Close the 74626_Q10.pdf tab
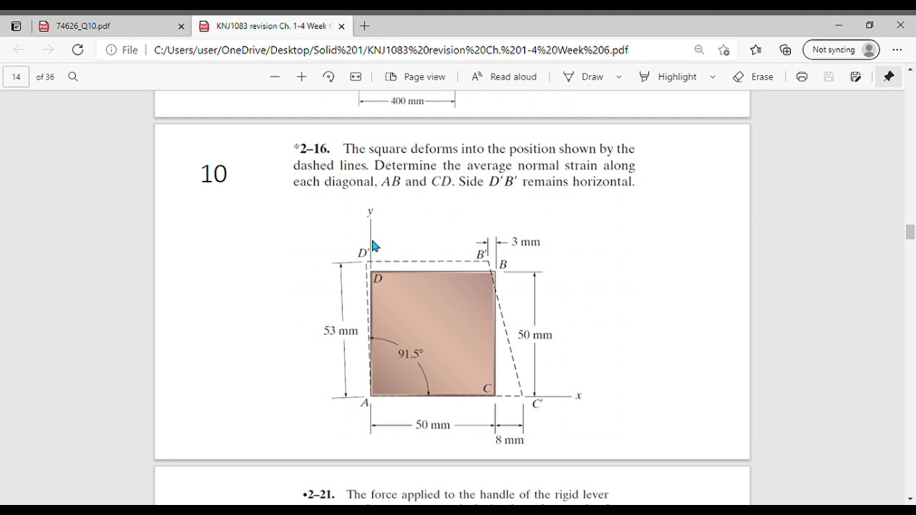The width and height of the screenshot is (916, 515). [x=181, y=26]
